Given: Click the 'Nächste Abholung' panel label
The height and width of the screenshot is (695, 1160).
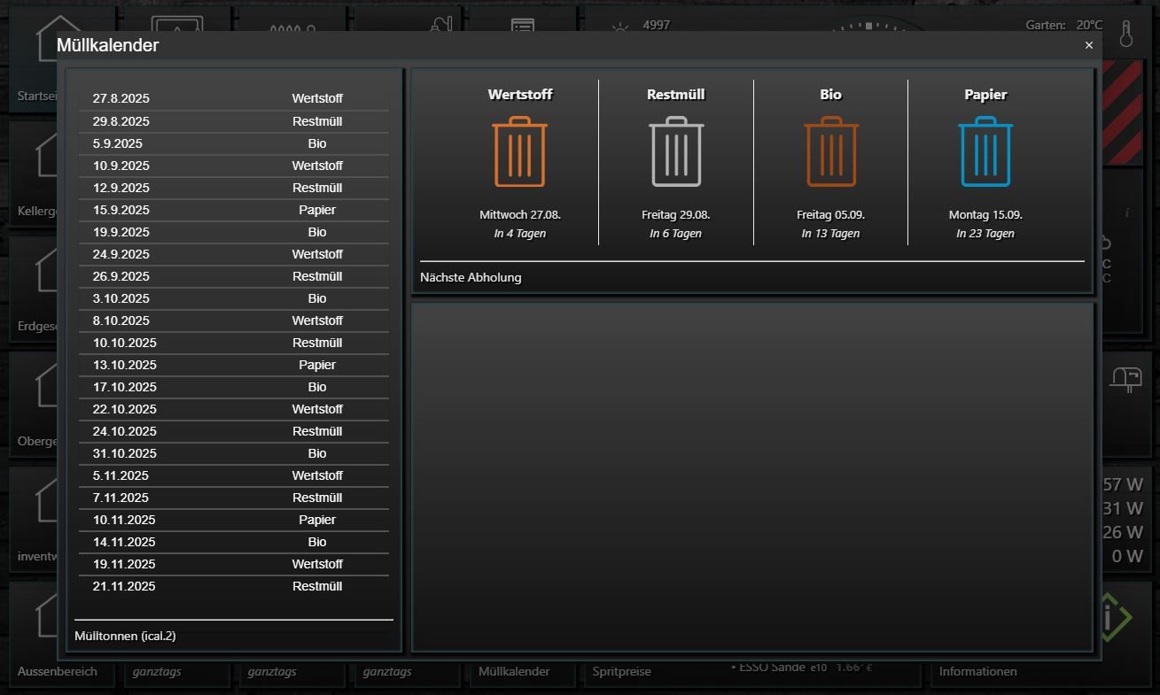Looking at the screenshot, I should pos(471,277).
